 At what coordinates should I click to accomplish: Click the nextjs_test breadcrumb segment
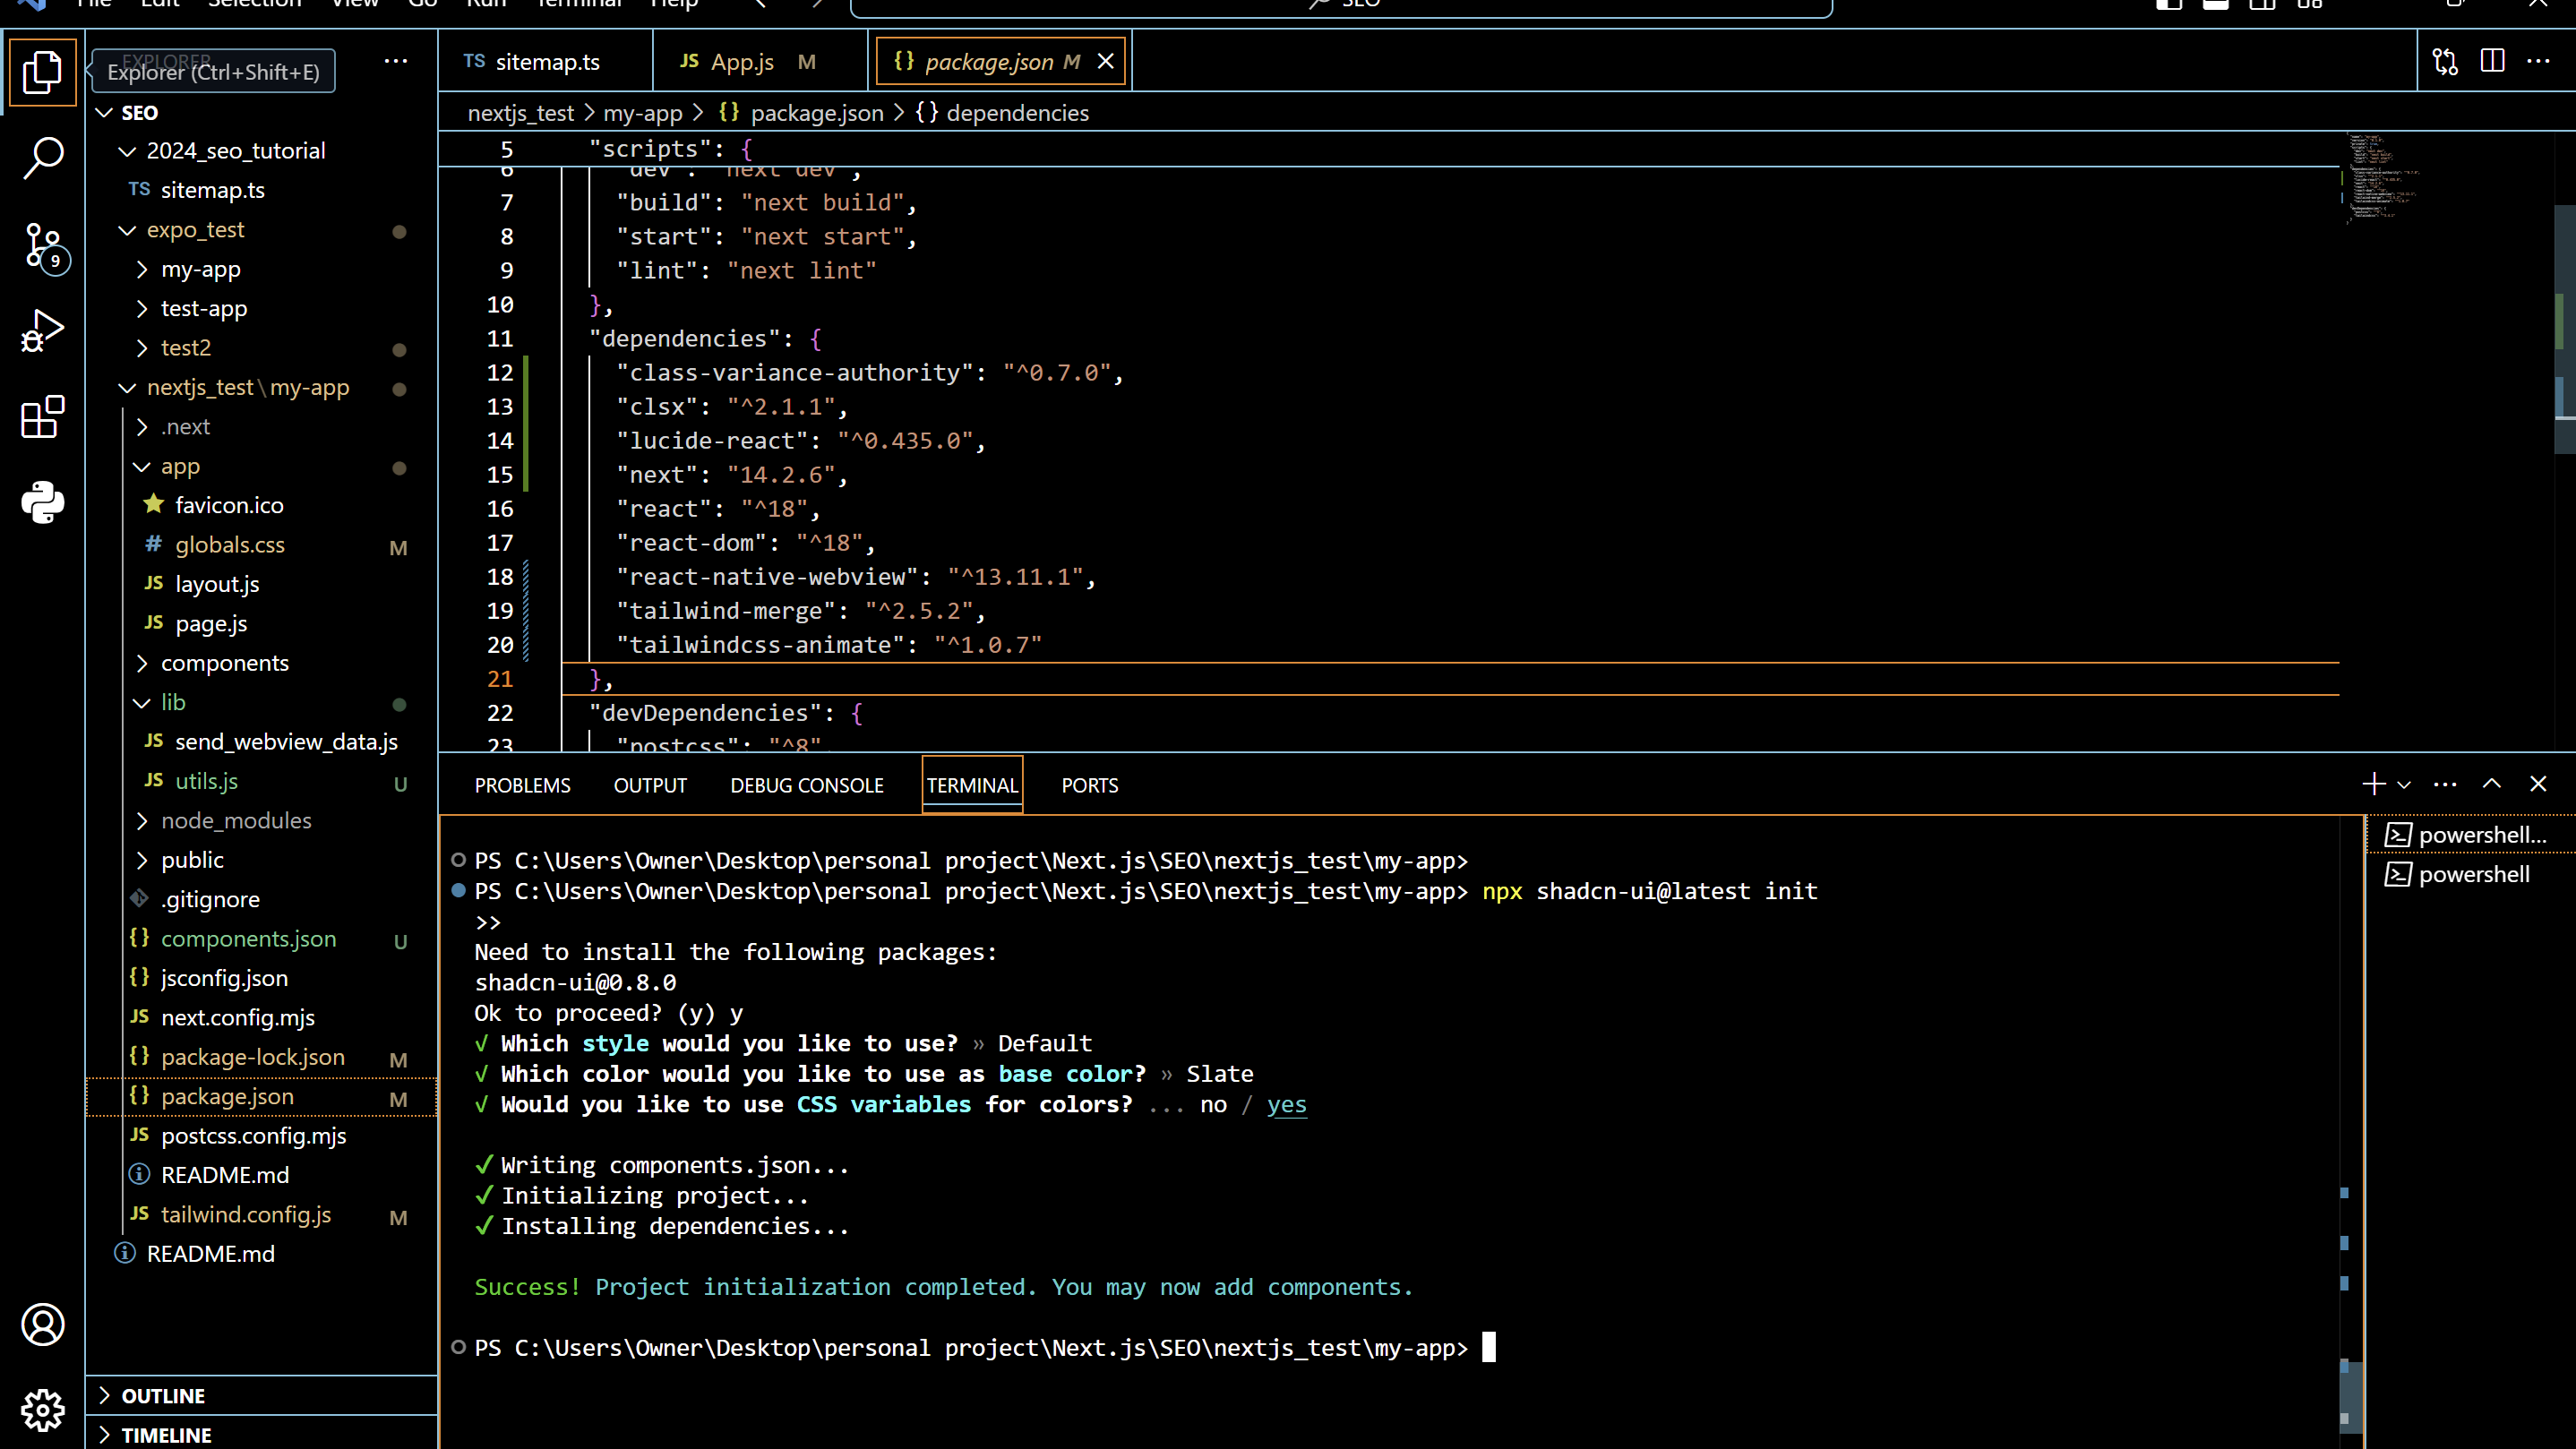520,113
